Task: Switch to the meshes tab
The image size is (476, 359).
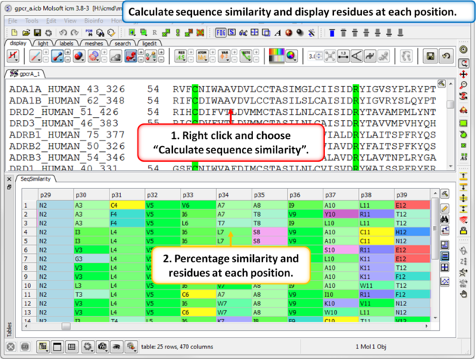Action: 93,44
